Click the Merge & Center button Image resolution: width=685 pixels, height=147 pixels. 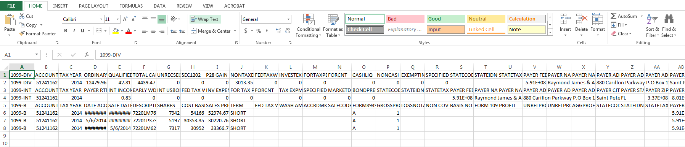pyautogui.click(x=211, y=31)
